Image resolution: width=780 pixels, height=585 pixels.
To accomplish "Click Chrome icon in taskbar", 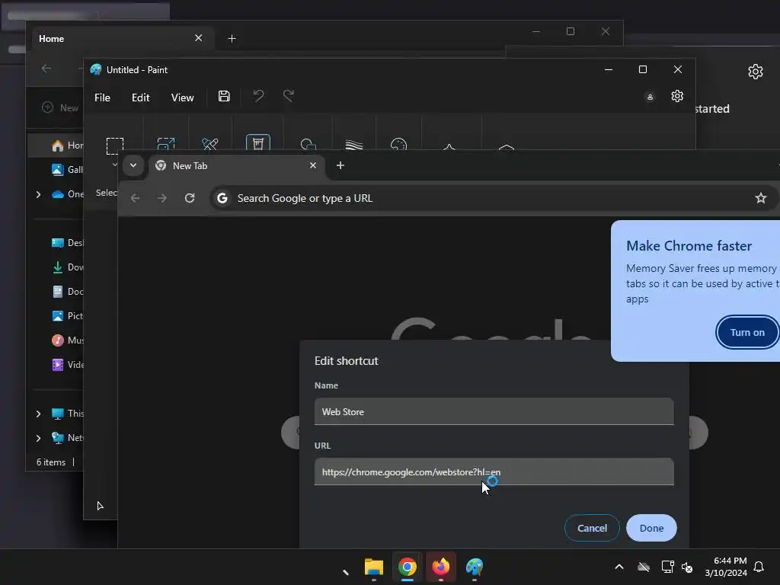I will 407,567.
